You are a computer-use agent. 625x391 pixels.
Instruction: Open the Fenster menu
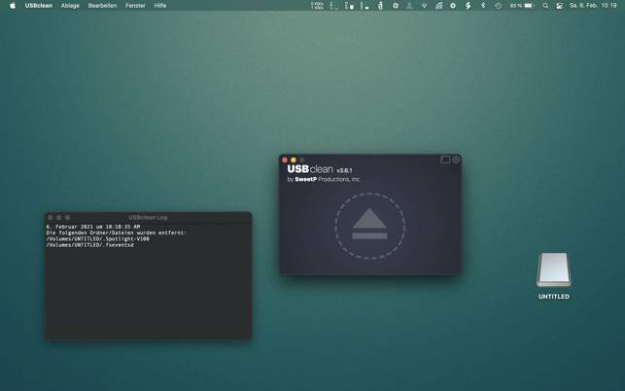pos(135,6)
